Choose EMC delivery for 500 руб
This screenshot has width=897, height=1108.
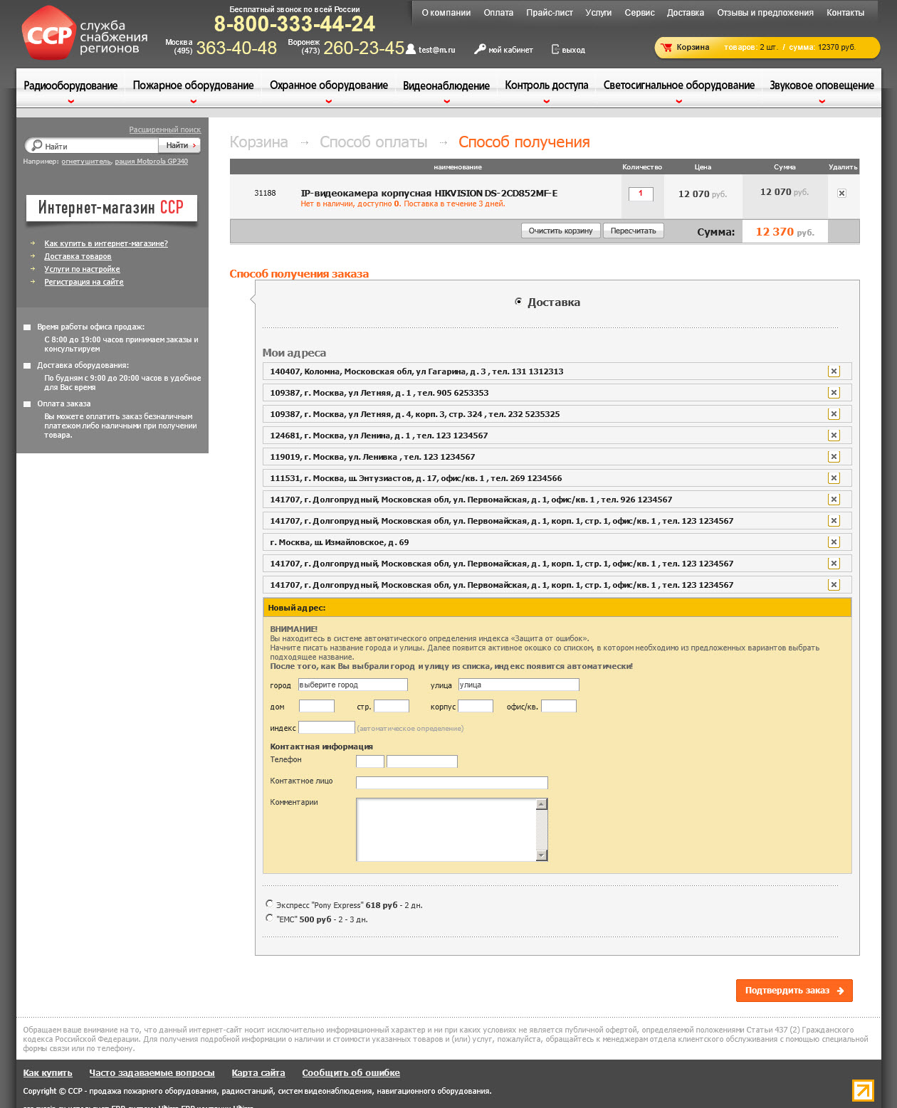pyautogui.click(x=269, y=918)
